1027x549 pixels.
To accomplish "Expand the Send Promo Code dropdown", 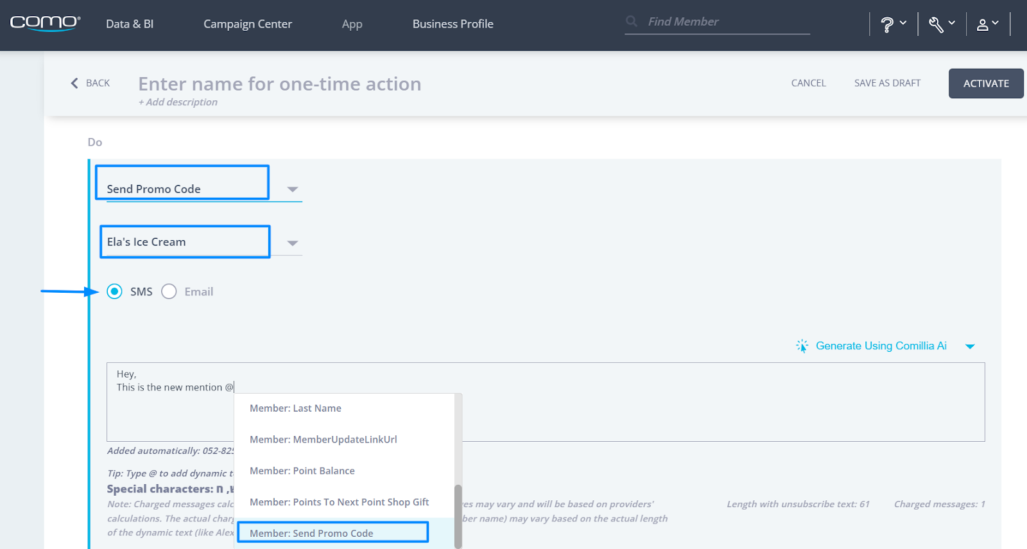I will click(293, 189).
